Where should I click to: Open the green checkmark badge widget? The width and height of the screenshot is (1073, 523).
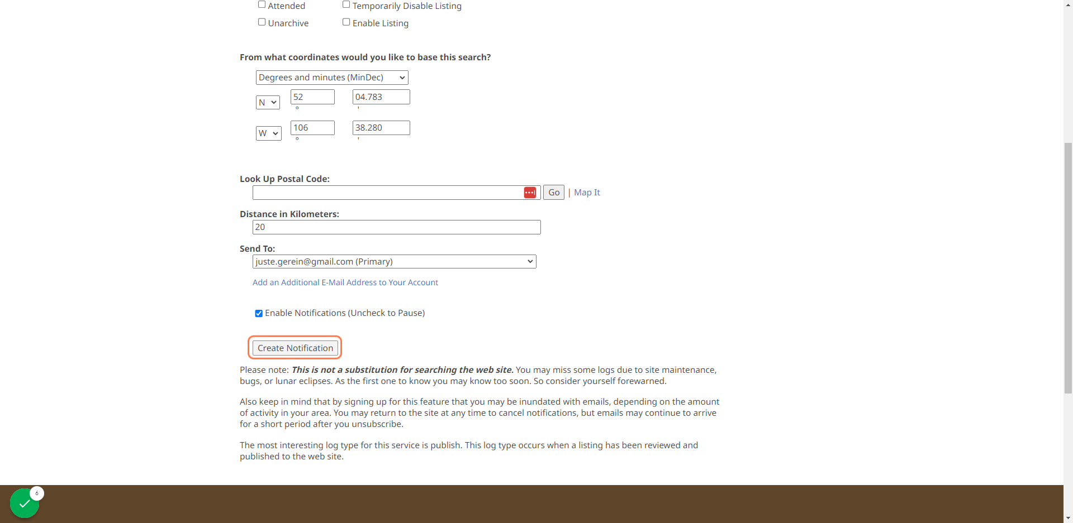[x=25, y=503]
